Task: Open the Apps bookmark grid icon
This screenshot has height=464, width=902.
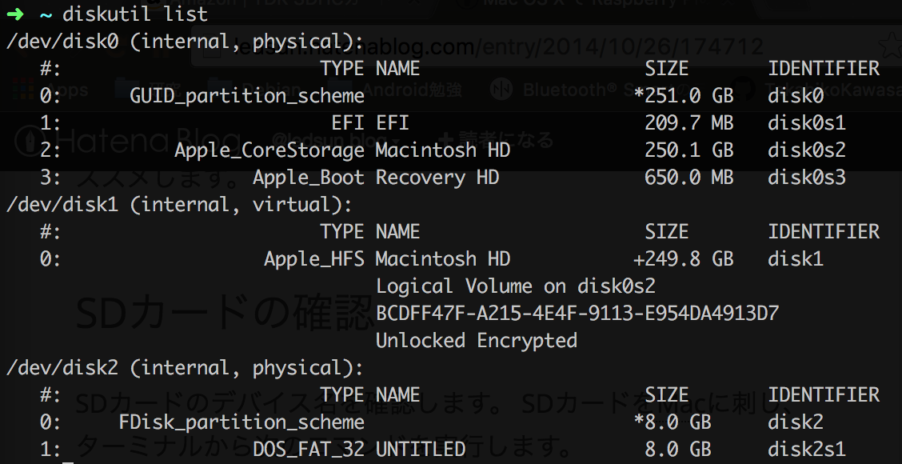Action: [22, 90]
